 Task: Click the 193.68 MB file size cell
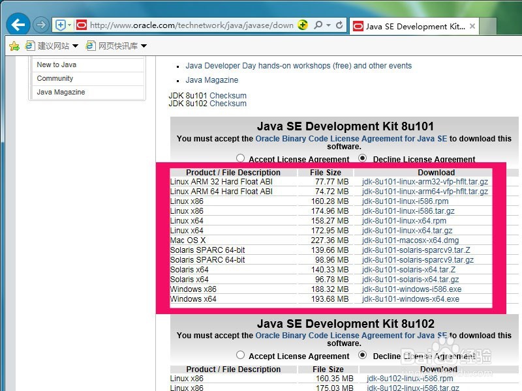pos(330,299)
